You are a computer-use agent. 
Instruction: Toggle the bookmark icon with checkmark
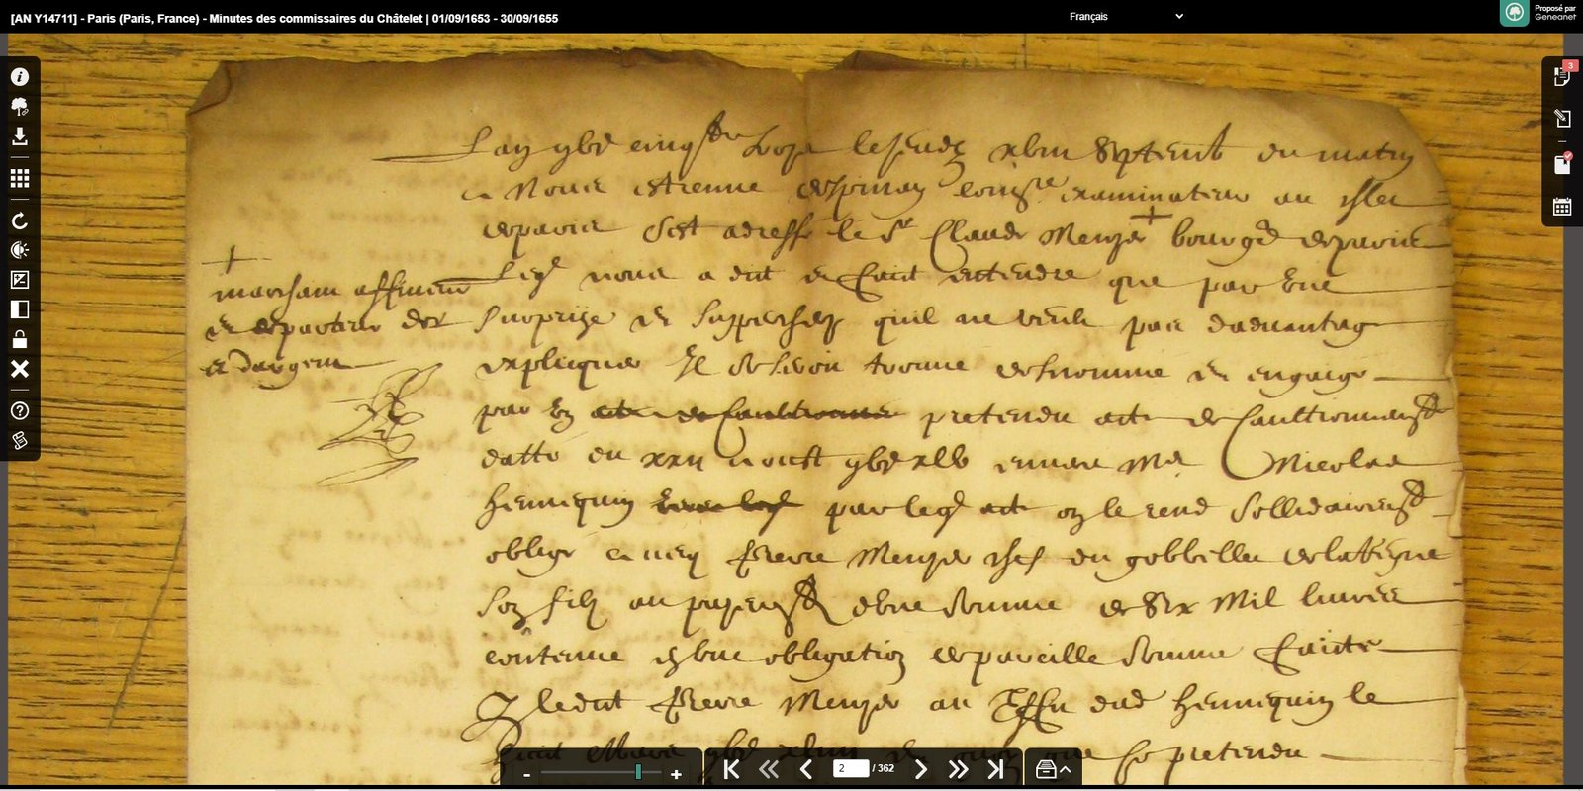(1562, 164)
